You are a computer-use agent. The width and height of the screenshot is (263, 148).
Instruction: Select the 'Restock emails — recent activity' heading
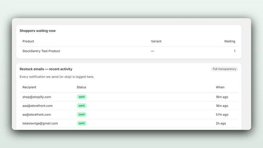click(x=46, y=69)
